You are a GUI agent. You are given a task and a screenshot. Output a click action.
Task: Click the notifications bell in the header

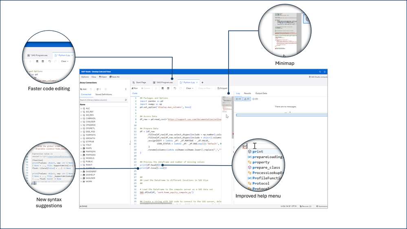coord(325,71)
